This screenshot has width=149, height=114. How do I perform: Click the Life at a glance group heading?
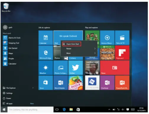coord(44,28)
